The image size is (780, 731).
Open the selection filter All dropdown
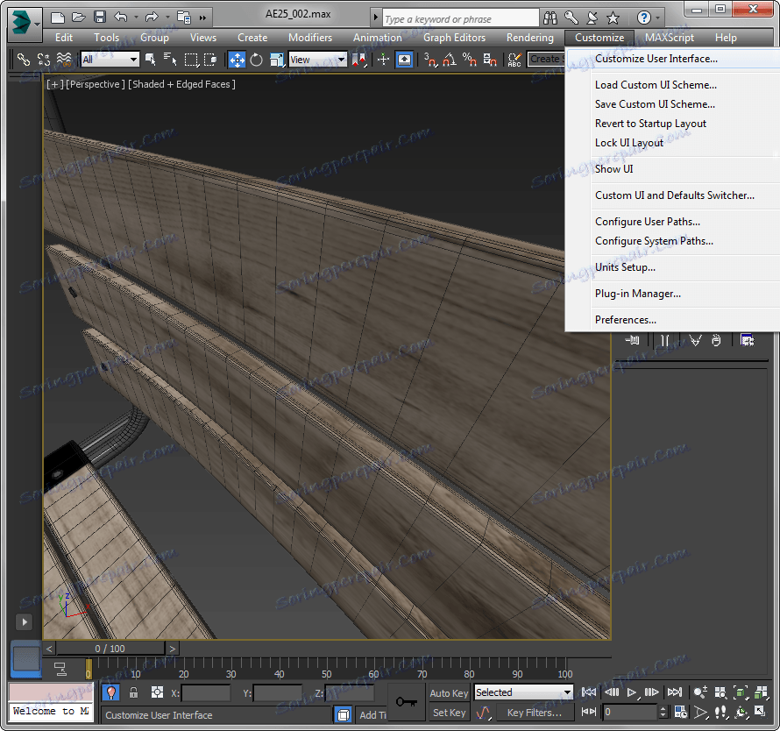pos(110,60)
